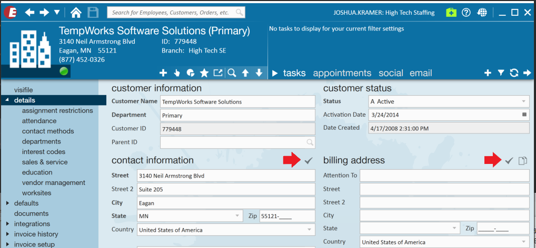The width and height of the screenshot is (536, 248).
Task: Switch to the email tab
Action: coord(421,73)
